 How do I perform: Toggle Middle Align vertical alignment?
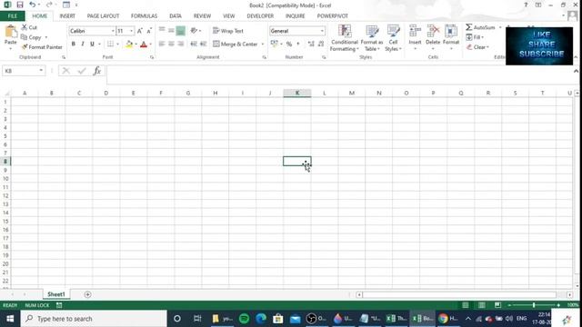[x=171, y=31]
